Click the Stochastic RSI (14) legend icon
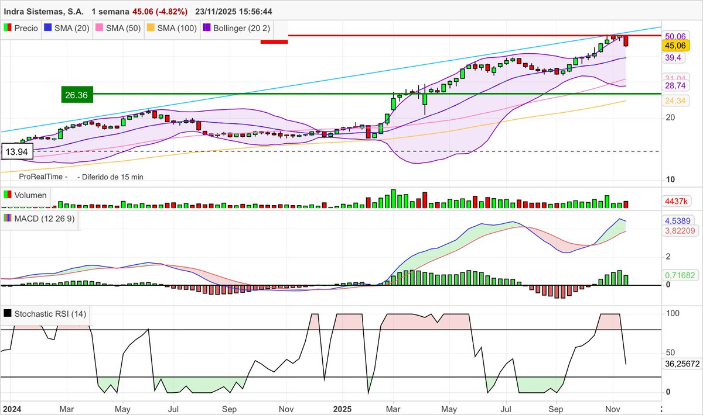Viewport: 703px width, 415px height. (x=7, y=313)
